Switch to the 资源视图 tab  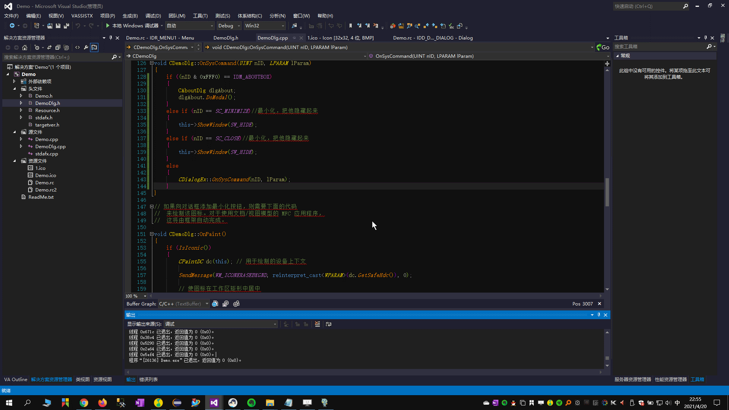[103, 380]
